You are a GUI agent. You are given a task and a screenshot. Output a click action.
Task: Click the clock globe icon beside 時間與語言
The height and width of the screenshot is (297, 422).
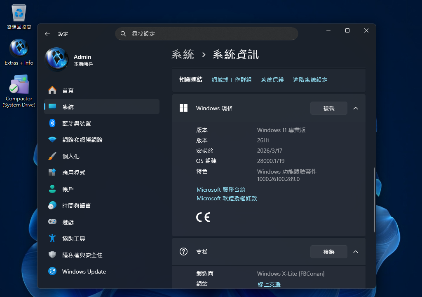52,205
